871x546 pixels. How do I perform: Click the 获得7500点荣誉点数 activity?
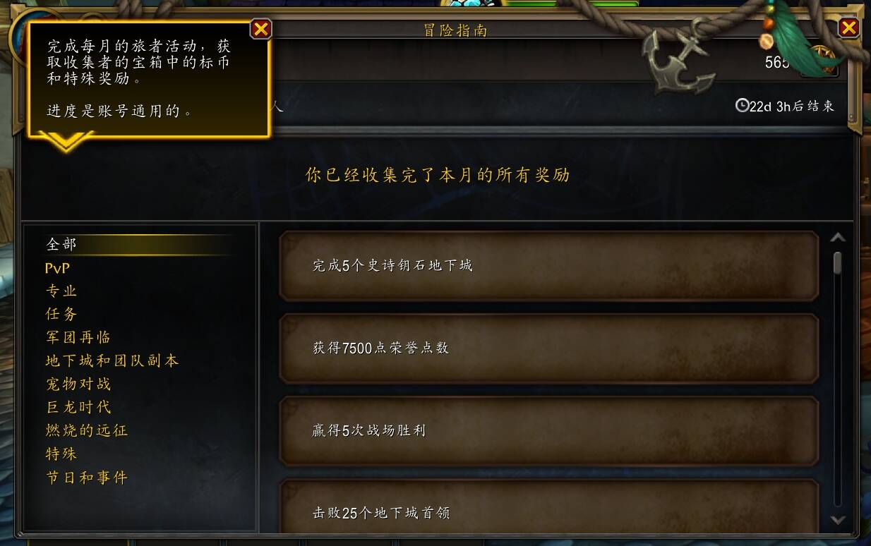[x=549, y=348]
